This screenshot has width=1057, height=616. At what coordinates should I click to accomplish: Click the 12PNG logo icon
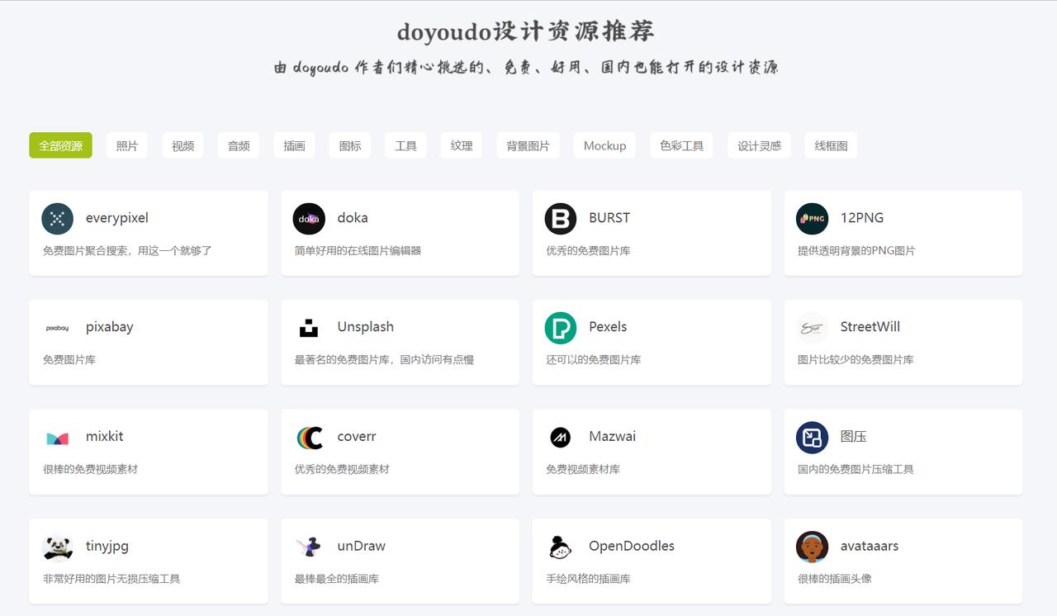coord(812,217)
